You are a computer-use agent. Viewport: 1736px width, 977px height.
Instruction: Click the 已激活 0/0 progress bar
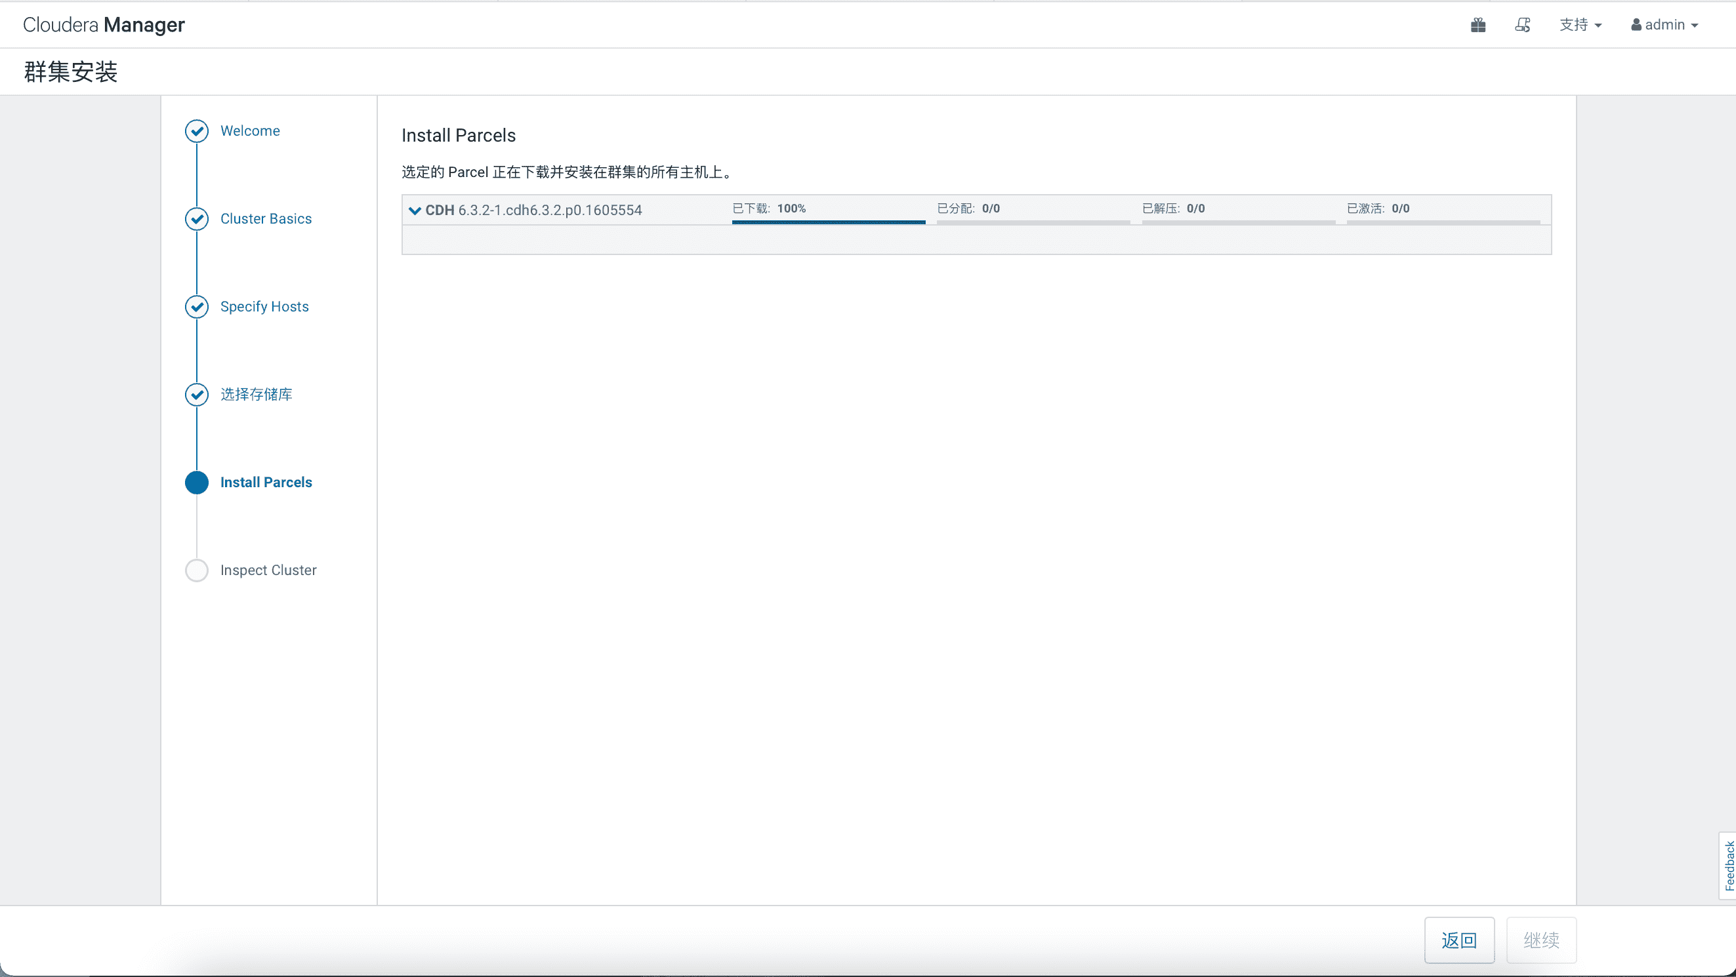[1443, 222]
